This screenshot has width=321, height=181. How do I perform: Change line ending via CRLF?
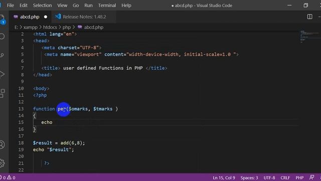tap(285, 177)
